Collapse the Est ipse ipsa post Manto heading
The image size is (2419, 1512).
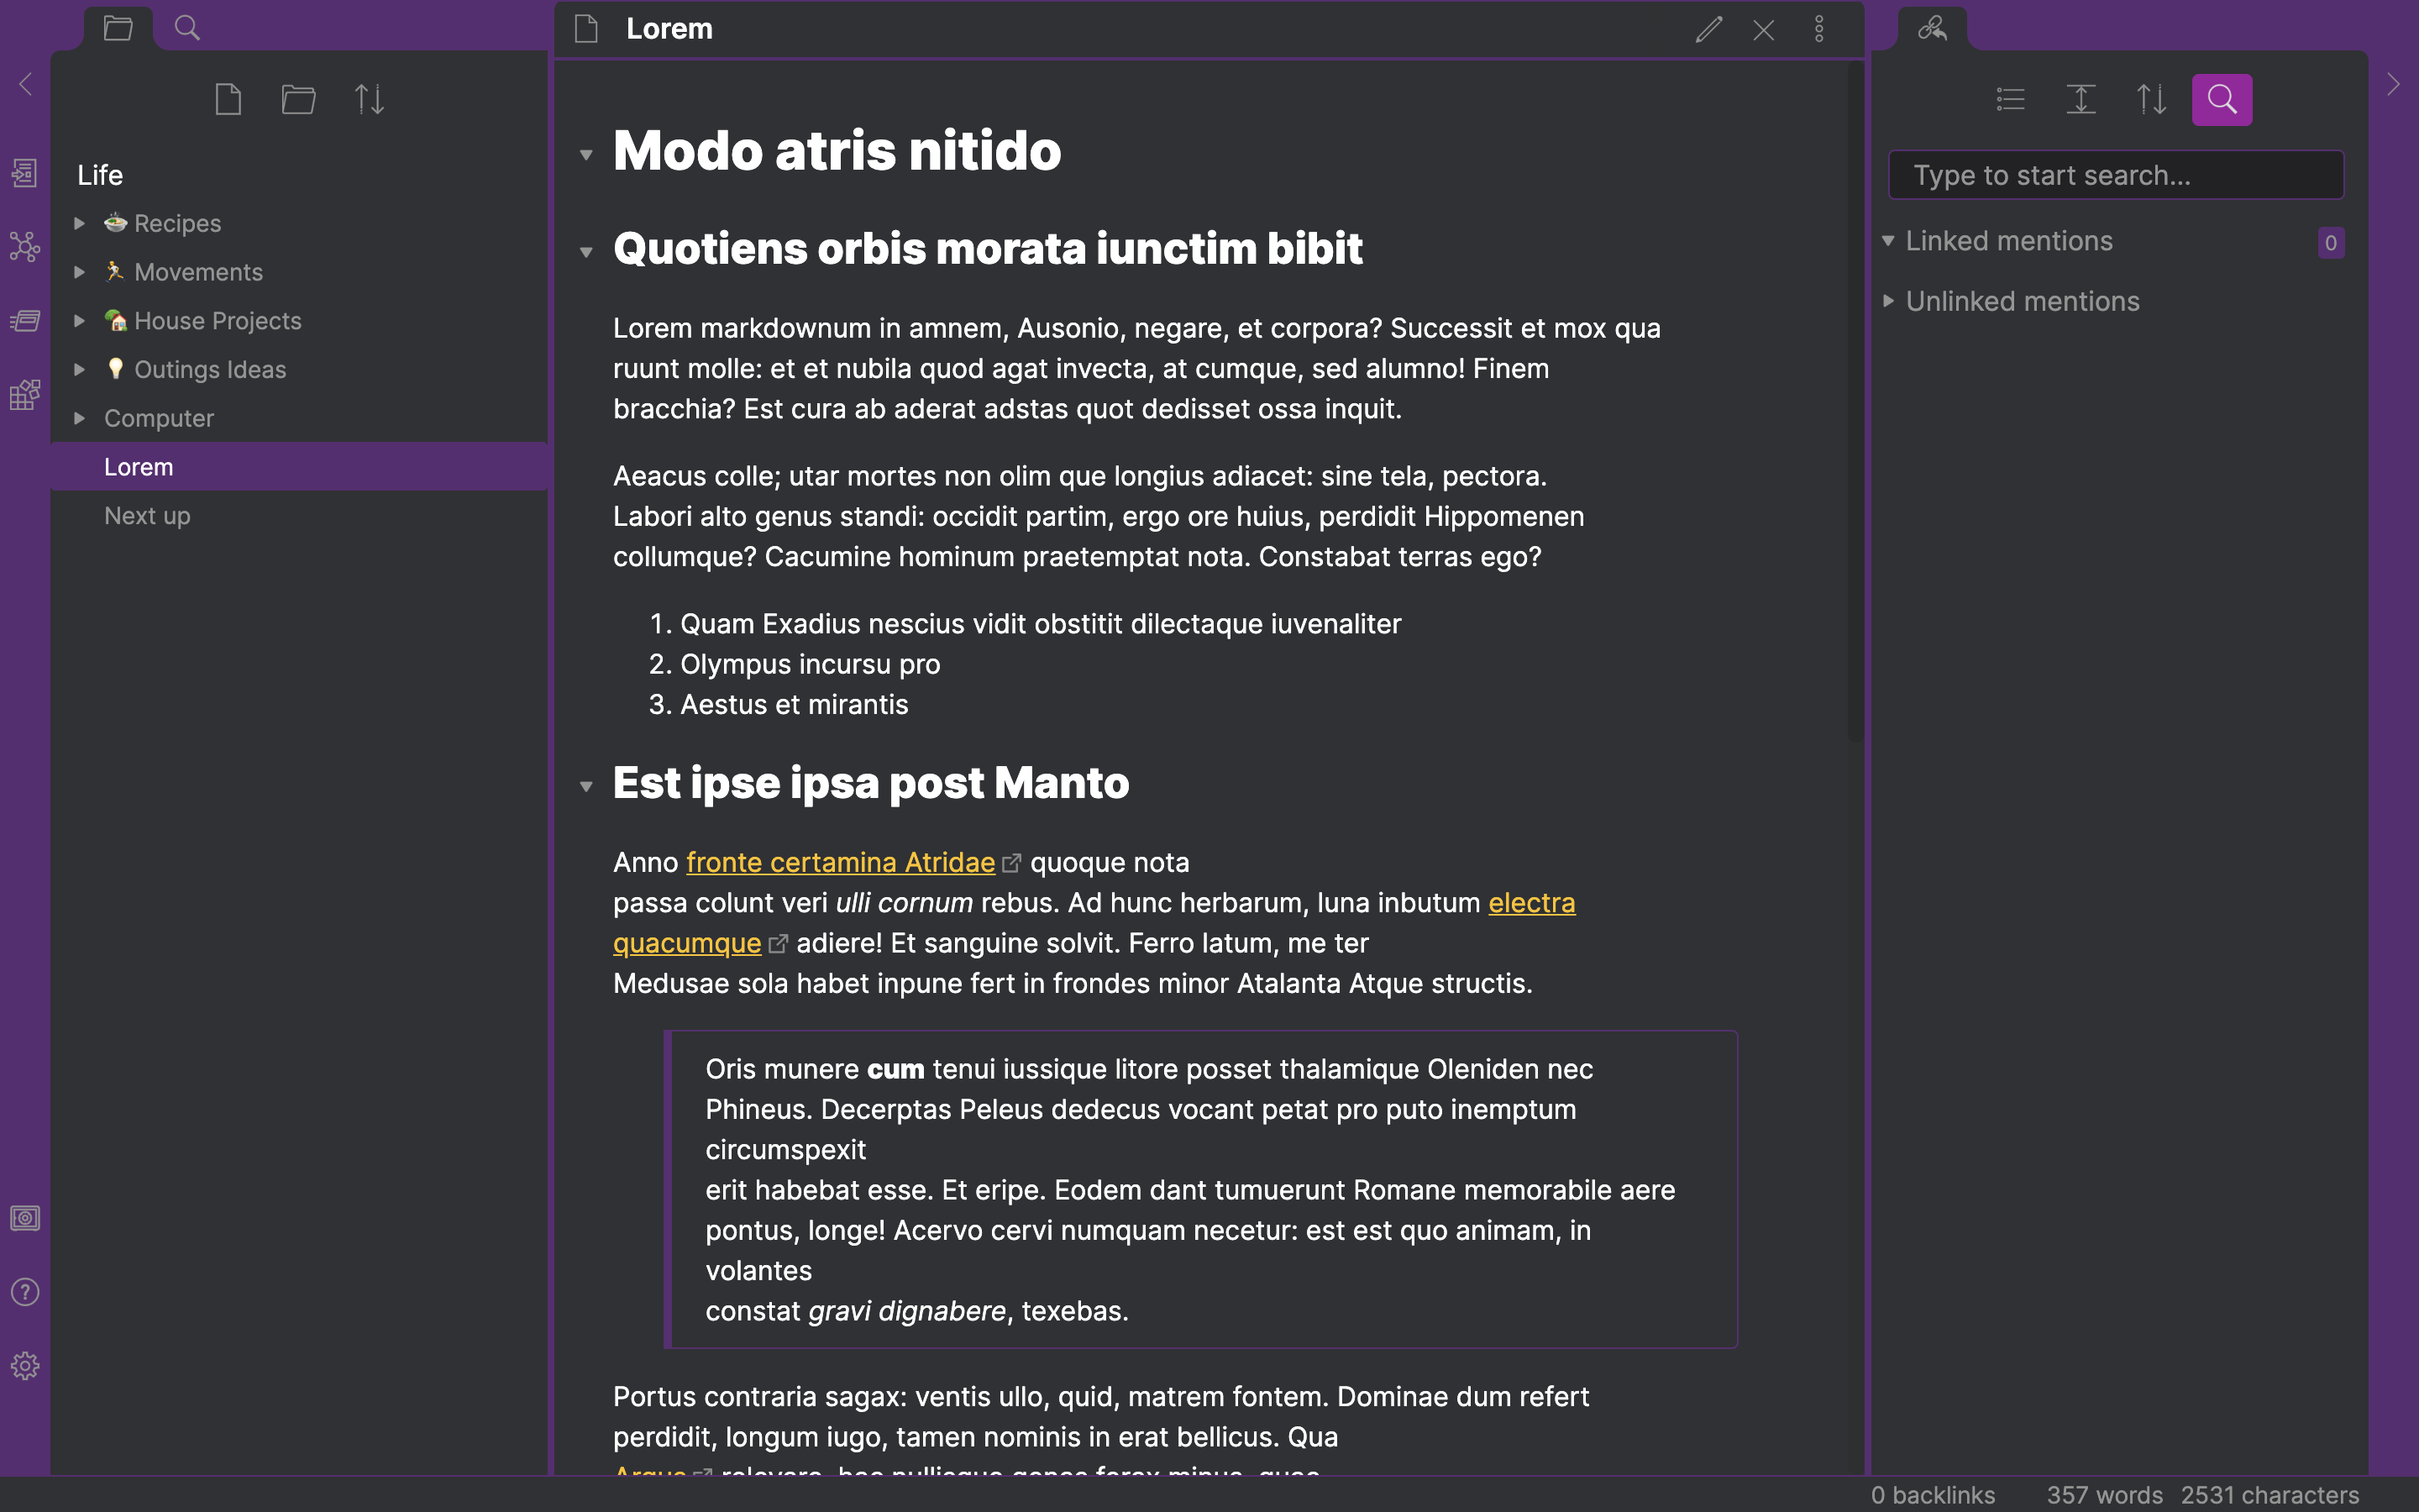pos(587,786)
